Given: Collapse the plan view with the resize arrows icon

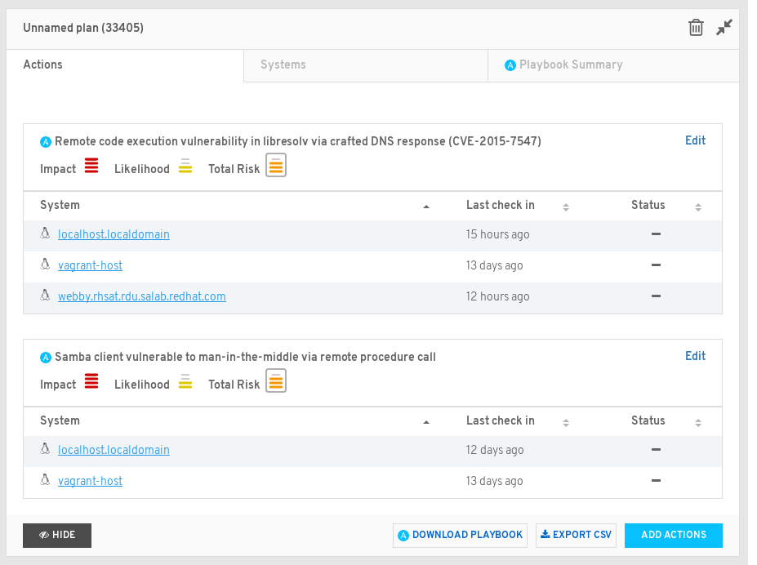Looking at the screenshot, I should [x=724, y=27].
